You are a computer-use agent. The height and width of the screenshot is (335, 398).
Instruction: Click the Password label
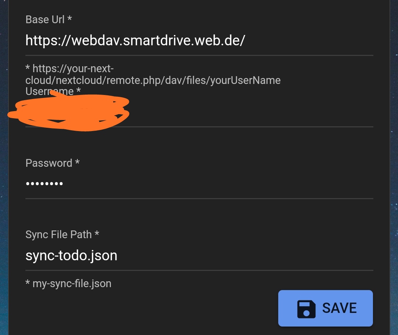click(49, 163)
